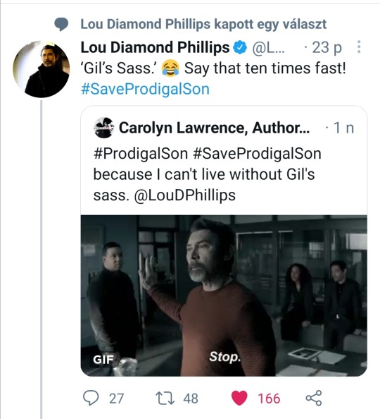Click the retweet arrows icon
This screenshot has height=419, width=380.
pyautogui.click(x=165, y=398)
